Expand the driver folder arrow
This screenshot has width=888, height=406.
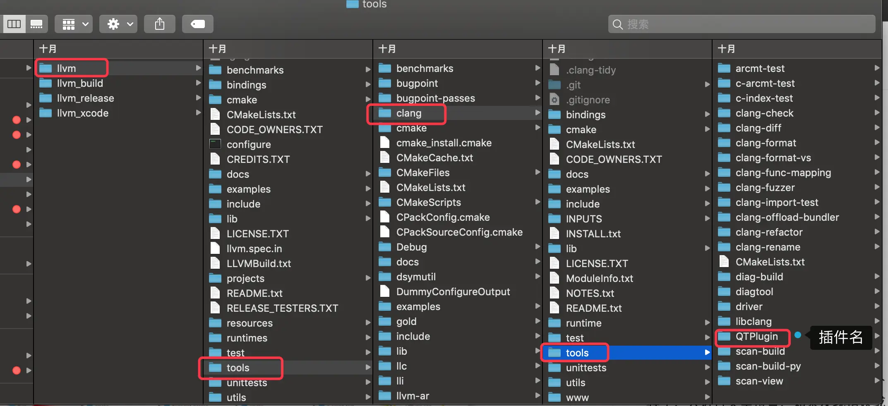tap(877, 306)
